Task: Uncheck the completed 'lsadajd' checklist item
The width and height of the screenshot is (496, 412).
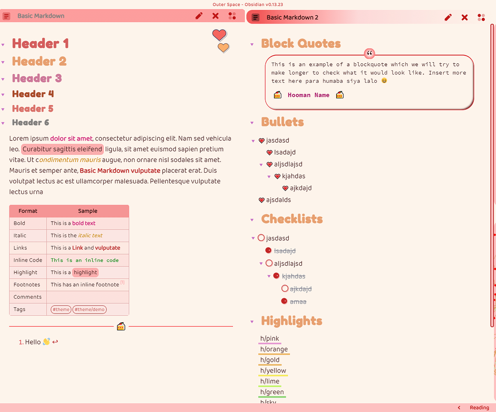Action: click(x=269, y=250)
